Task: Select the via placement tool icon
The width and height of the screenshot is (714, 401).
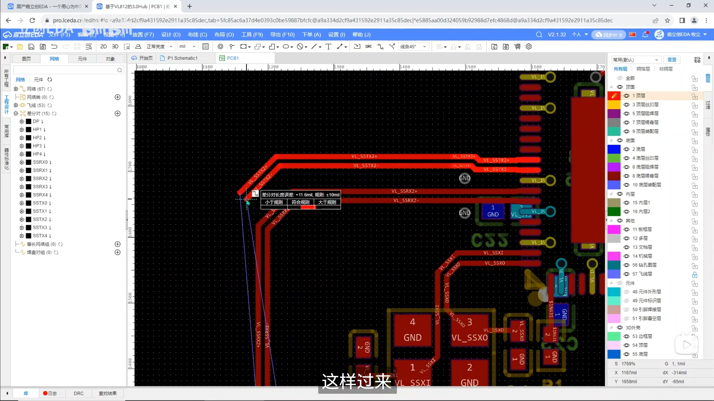Action: click(220, 47)
